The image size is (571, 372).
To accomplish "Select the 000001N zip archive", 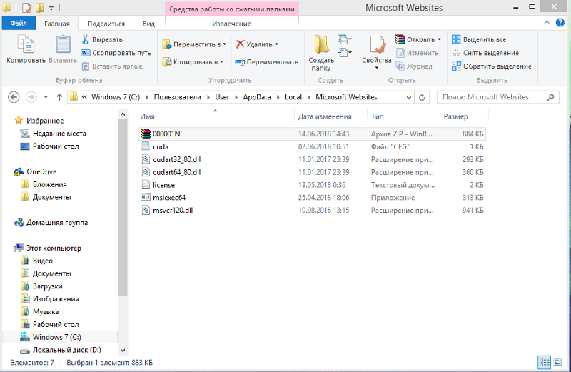I will click(312, 134).
